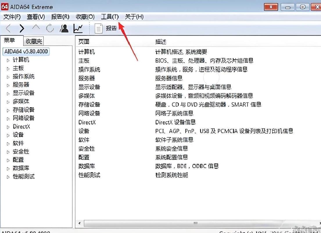This screenshot has width=321, height=233.
Task: Expand the 多媒体 node in the tree
Action: [x=8, y=102]
